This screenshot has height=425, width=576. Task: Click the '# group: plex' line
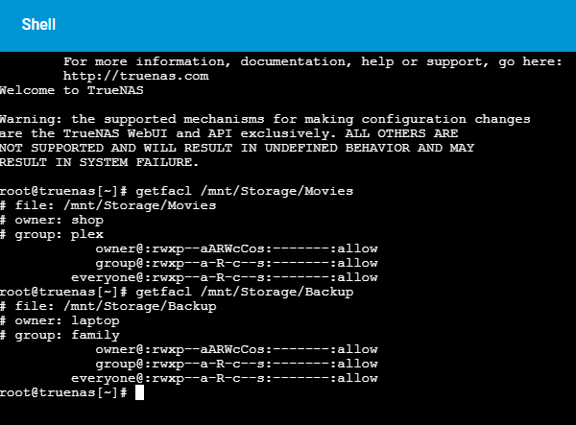coord(52,234)
